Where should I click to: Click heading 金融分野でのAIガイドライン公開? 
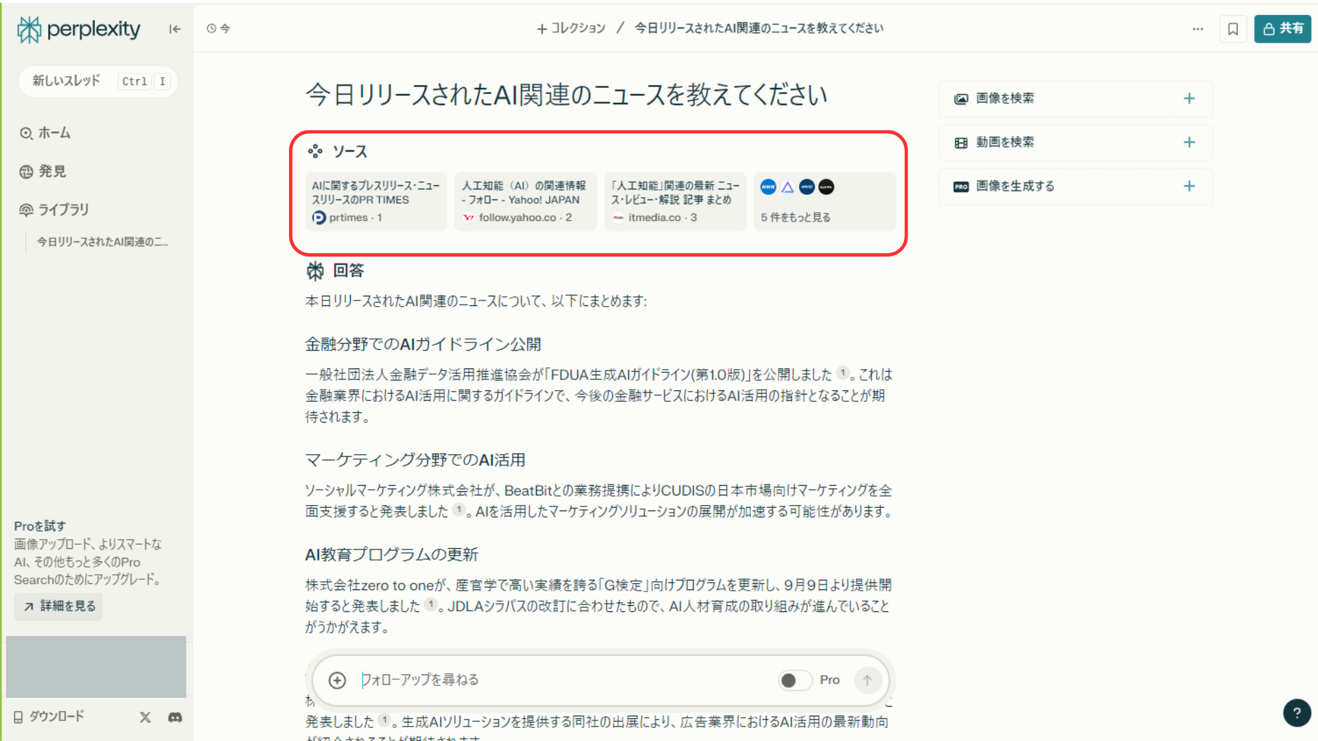(423, 344)
